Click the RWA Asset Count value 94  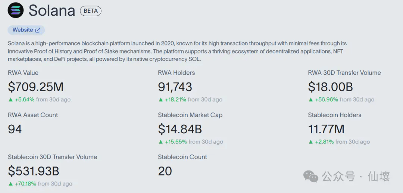pos(15,129)
